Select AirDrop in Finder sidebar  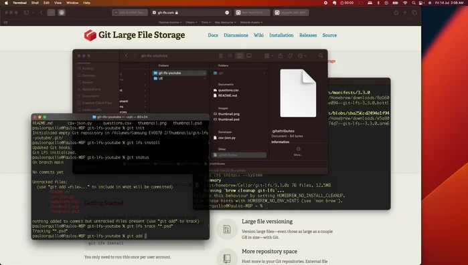pos(86,68)
